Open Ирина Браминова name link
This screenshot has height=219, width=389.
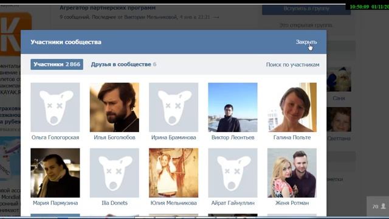click(x=174, y=137)
